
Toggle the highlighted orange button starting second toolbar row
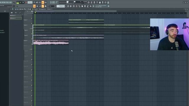[34, 6]
